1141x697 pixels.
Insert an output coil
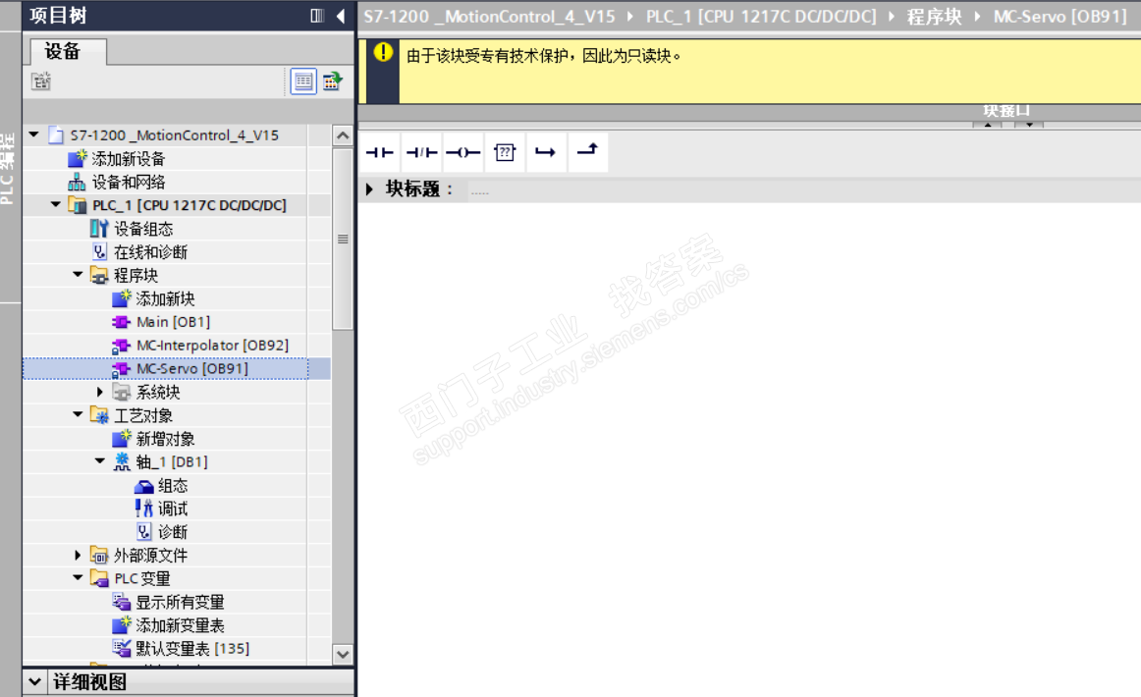point(462,152)
